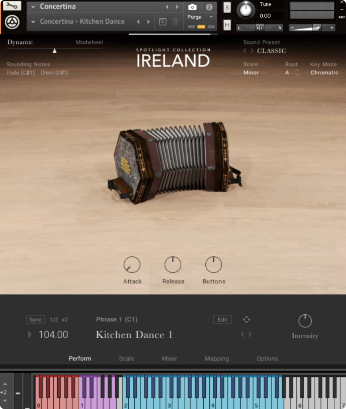Click the Tune knob

[x=246, y=11]
